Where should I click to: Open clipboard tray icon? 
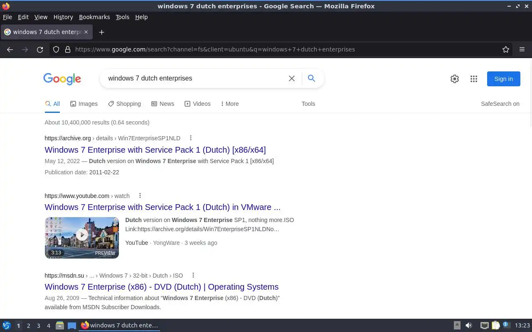click(495, 325)
